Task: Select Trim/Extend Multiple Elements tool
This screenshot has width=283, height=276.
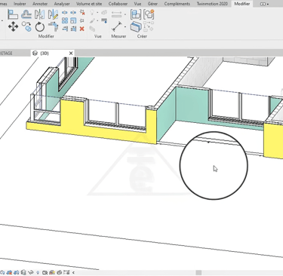Action: pyautogui.click(x=73, y=29)
